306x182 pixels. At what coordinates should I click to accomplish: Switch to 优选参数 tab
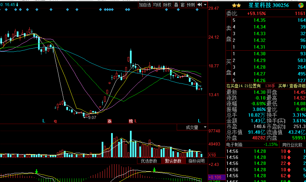click(x=149, y=161)
